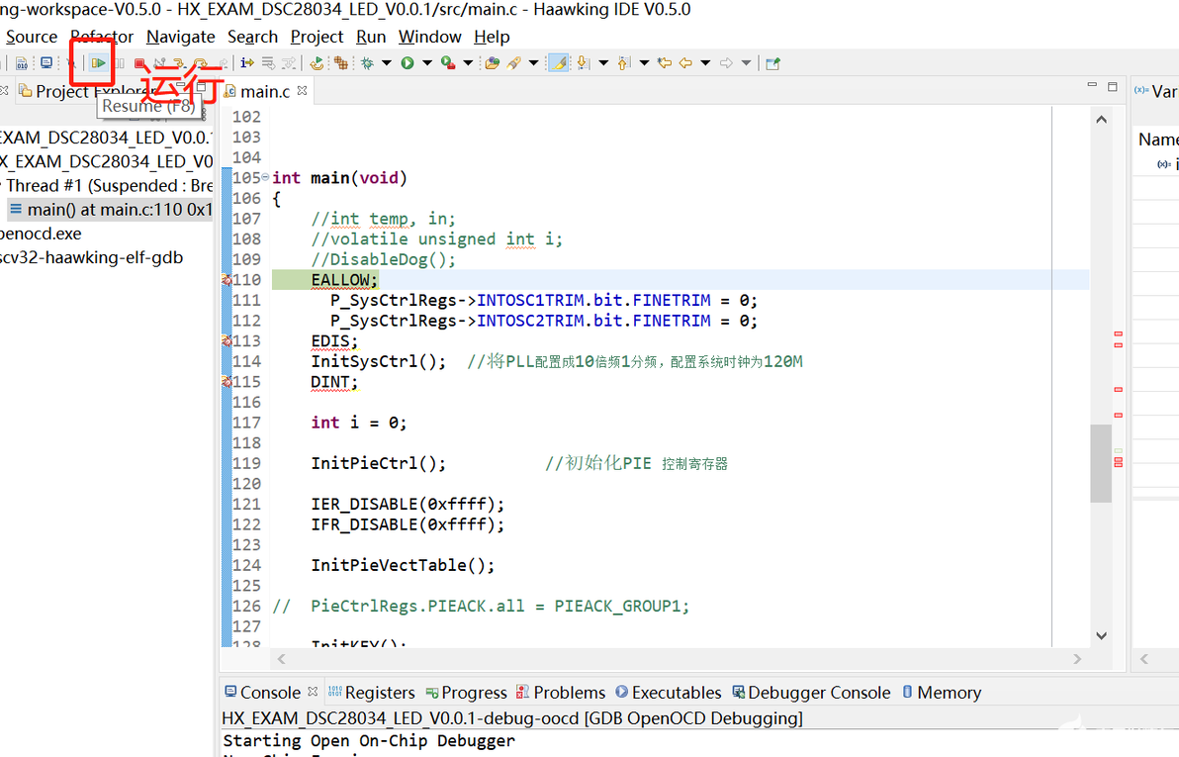Click the Step Return arrow icon

coord(223,63)
